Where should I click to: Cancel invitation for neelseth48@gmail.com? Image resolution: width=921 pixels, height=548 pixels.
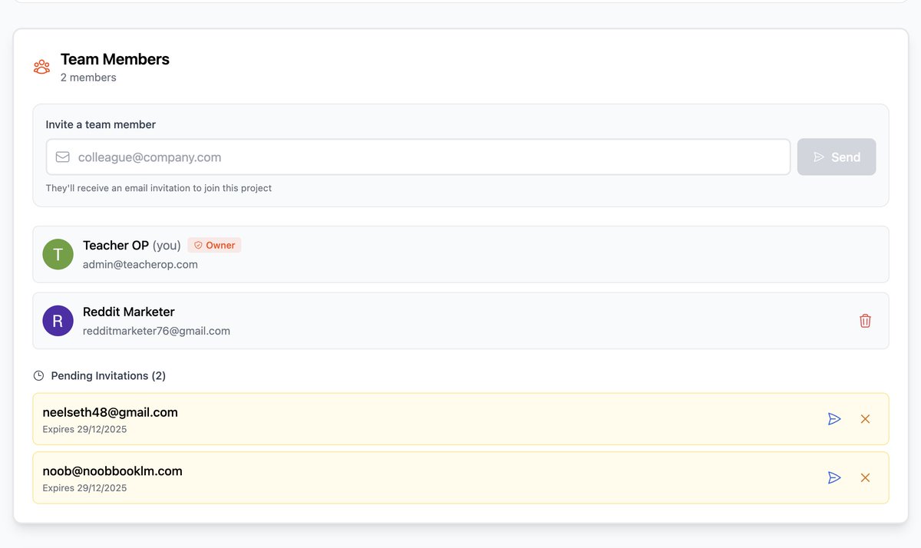click(x=865, y=419)
